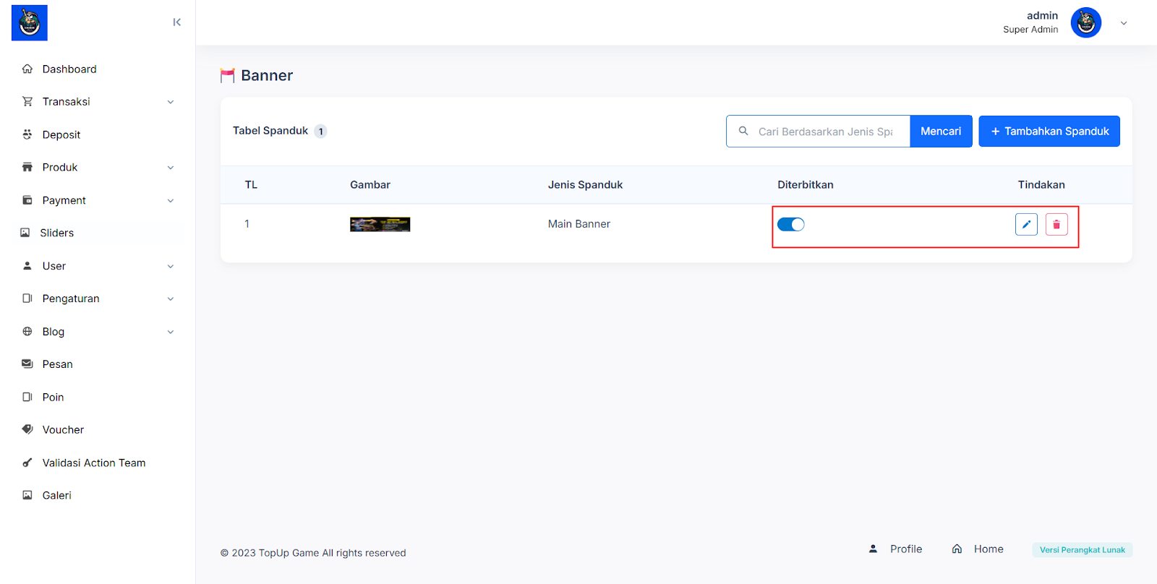Screen dimensions: 1157x584
Task: Delete Main Banner with the trash icon
Action: [x=1056, y=224]
